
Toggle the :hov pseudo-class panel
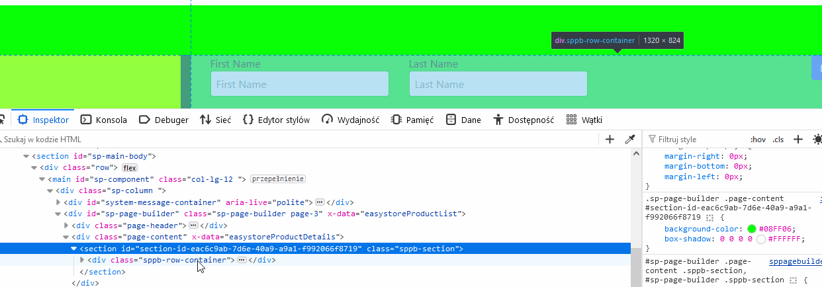click(758, 140)
